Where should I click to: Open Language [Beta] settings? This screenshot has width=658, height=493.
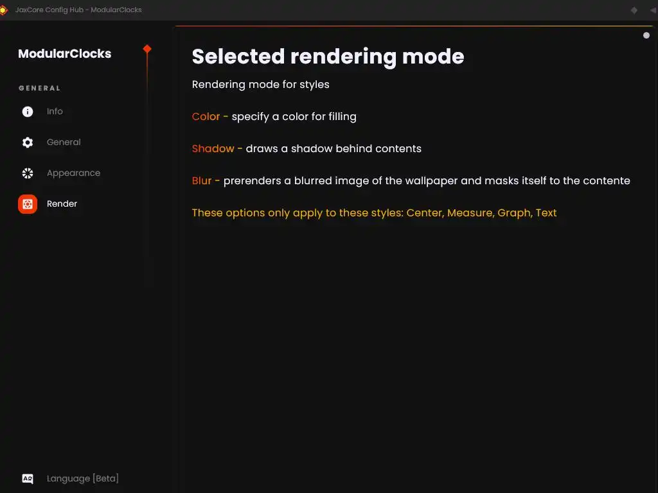(x=83, y=478)
